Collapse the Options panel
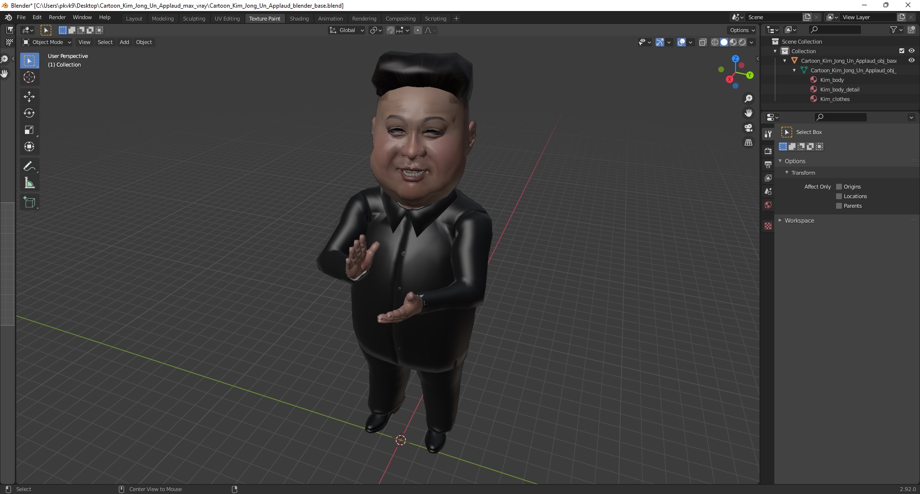 [780, 161]
